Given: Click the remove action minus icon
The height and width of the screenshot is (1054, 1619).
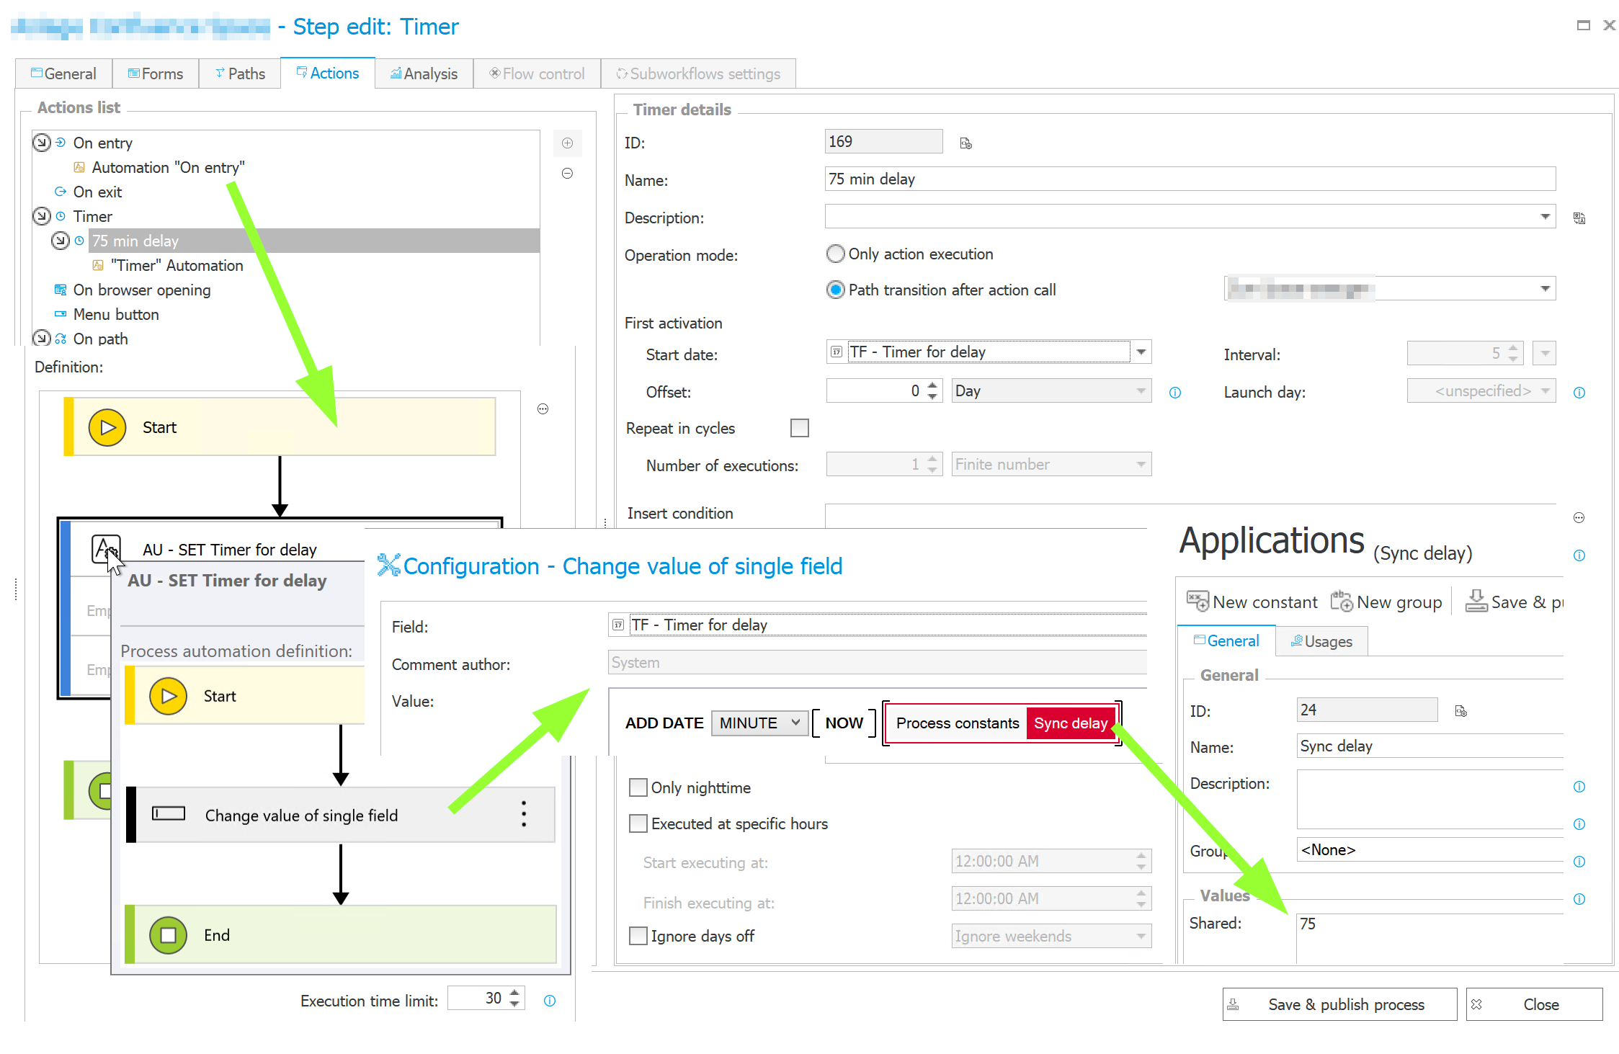Looking at the screenshot, I should click(x=567, y=174).
